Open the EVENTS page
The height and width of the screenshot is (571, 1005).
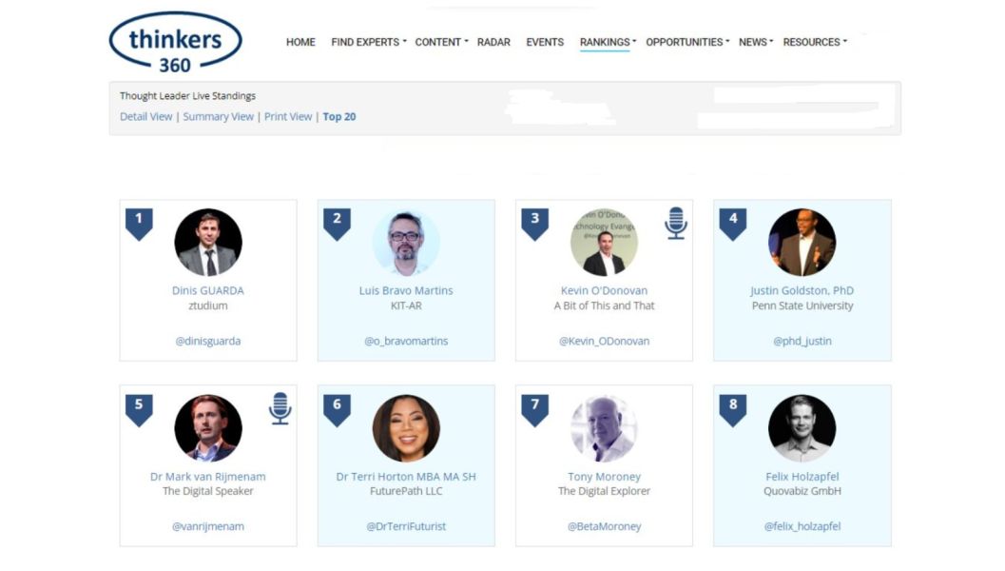point(545,42)
